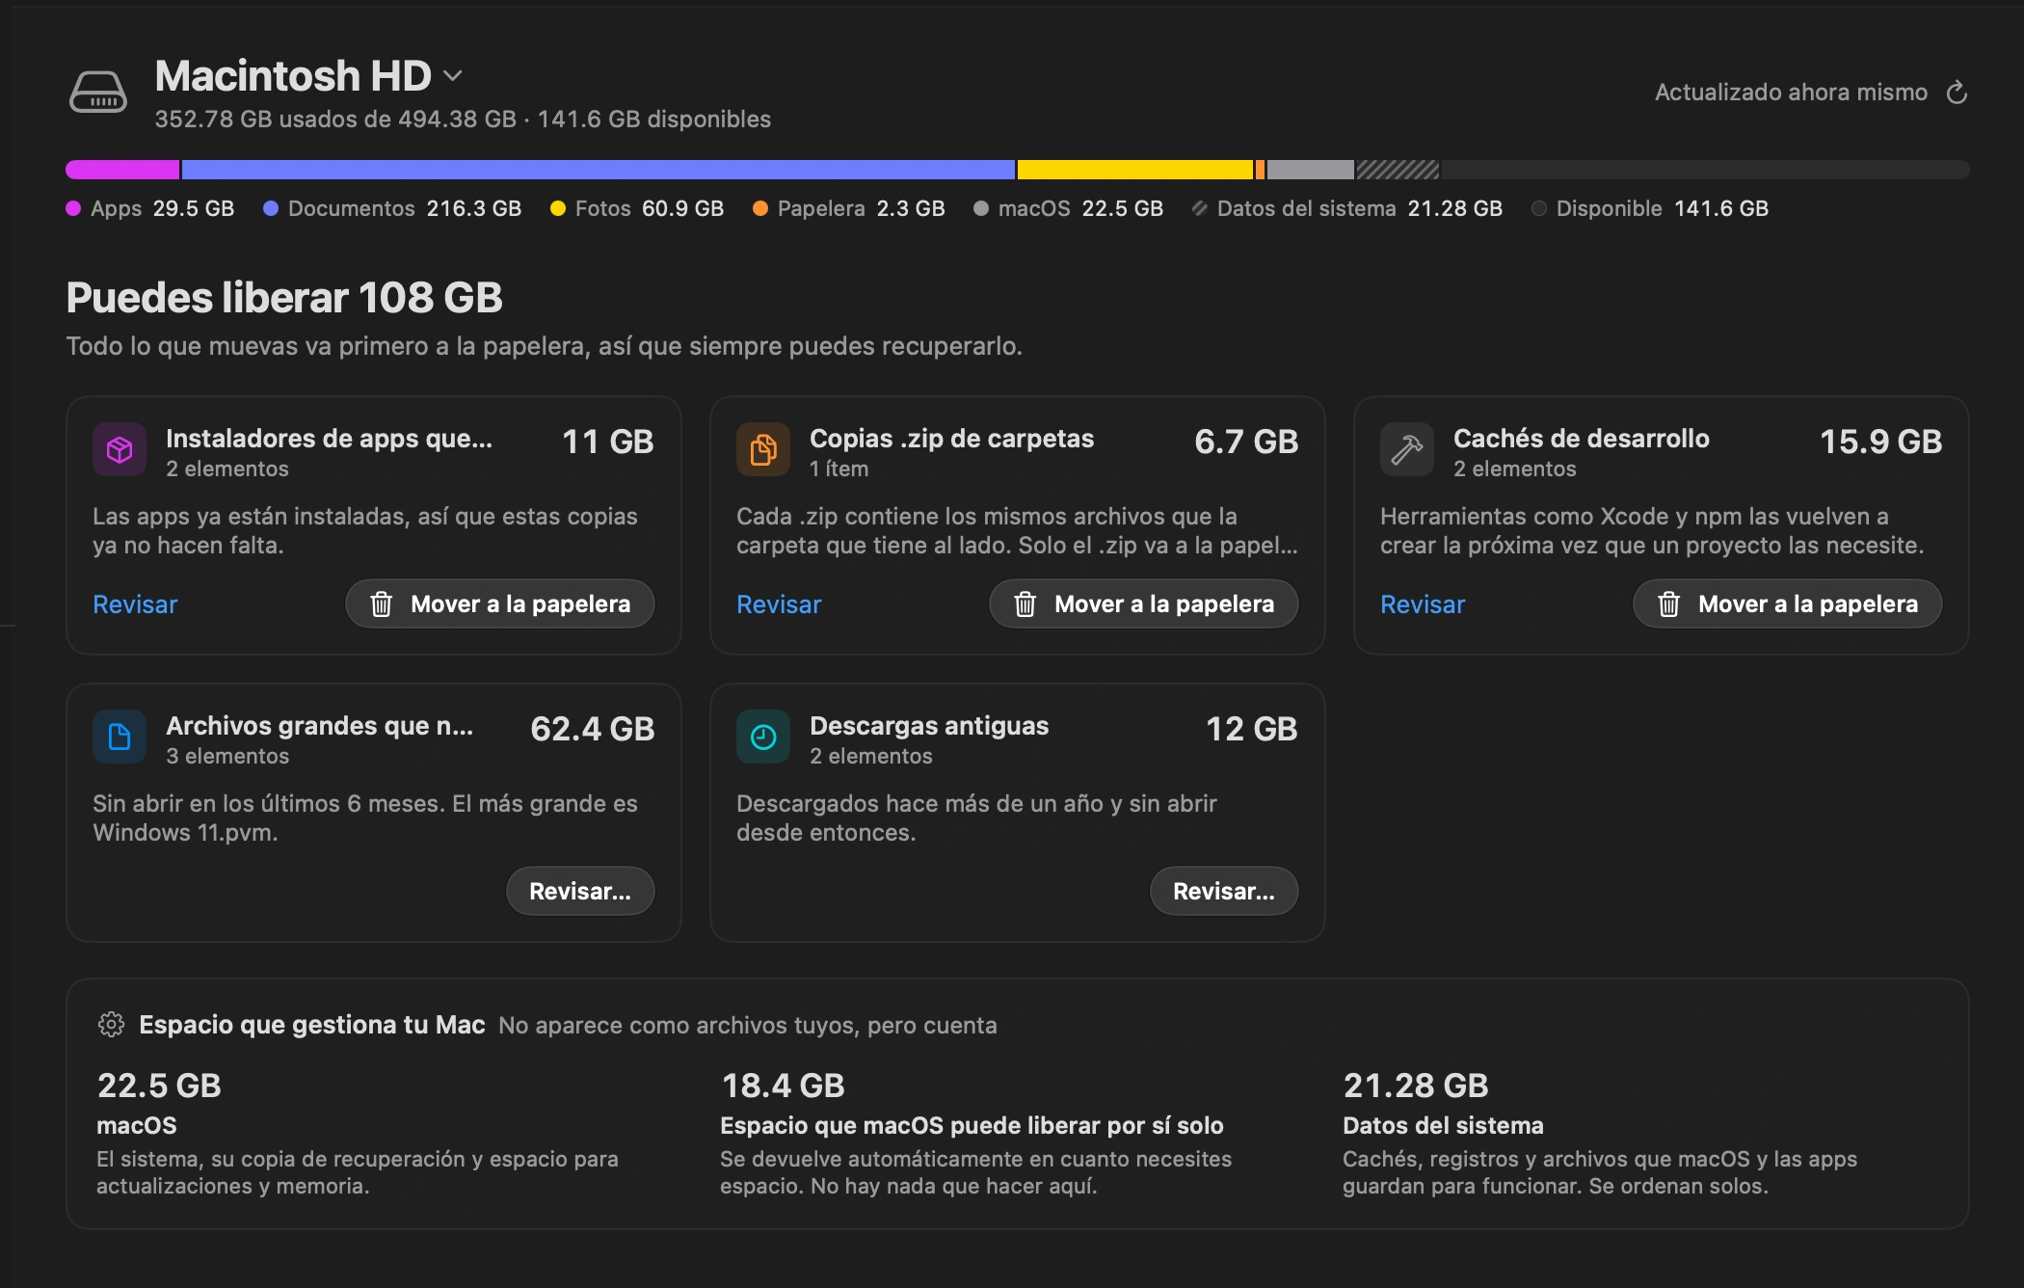Screen dimensions: 2024x1288
Task: Open the Macintosh HD volume dropdown chevron
Action: 453,75
